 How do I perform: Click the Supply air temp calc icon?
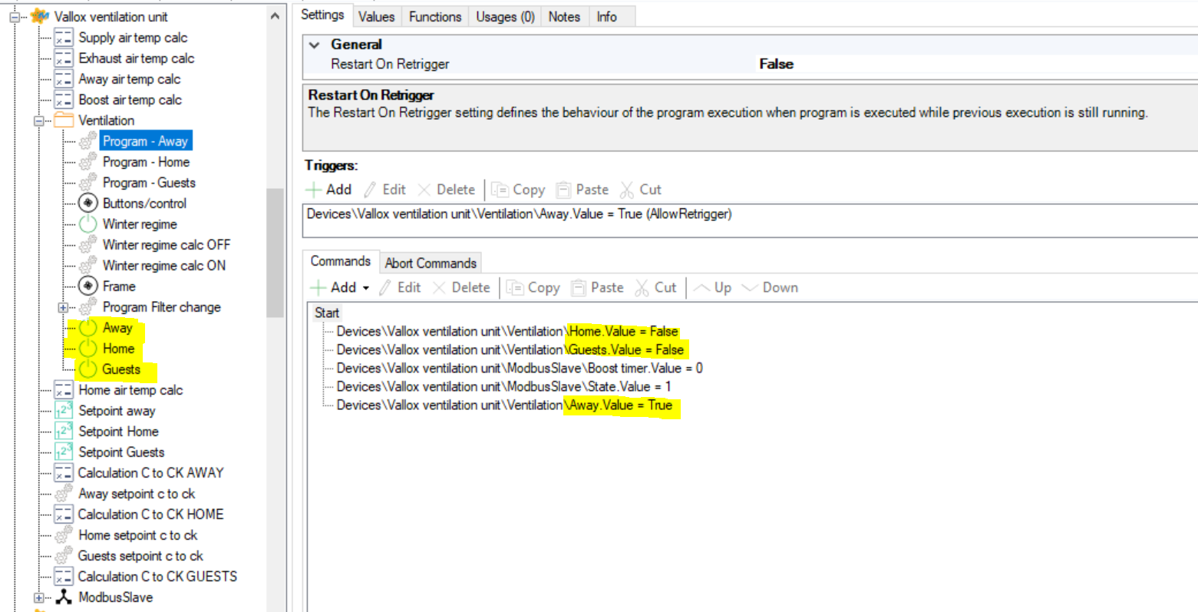(64, 38)
